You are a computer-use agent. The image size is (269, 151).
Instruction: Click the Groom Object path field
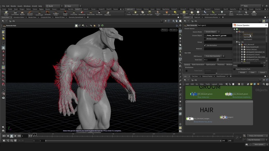(218, 36)
